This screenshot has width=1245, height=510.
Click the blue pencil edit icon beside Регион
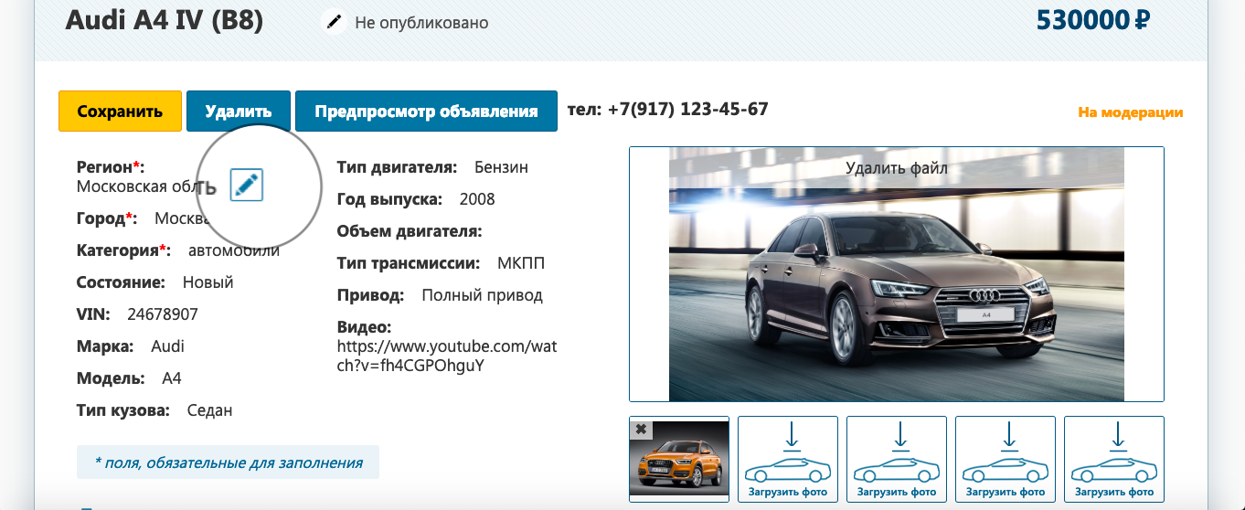tap(247, 186)
